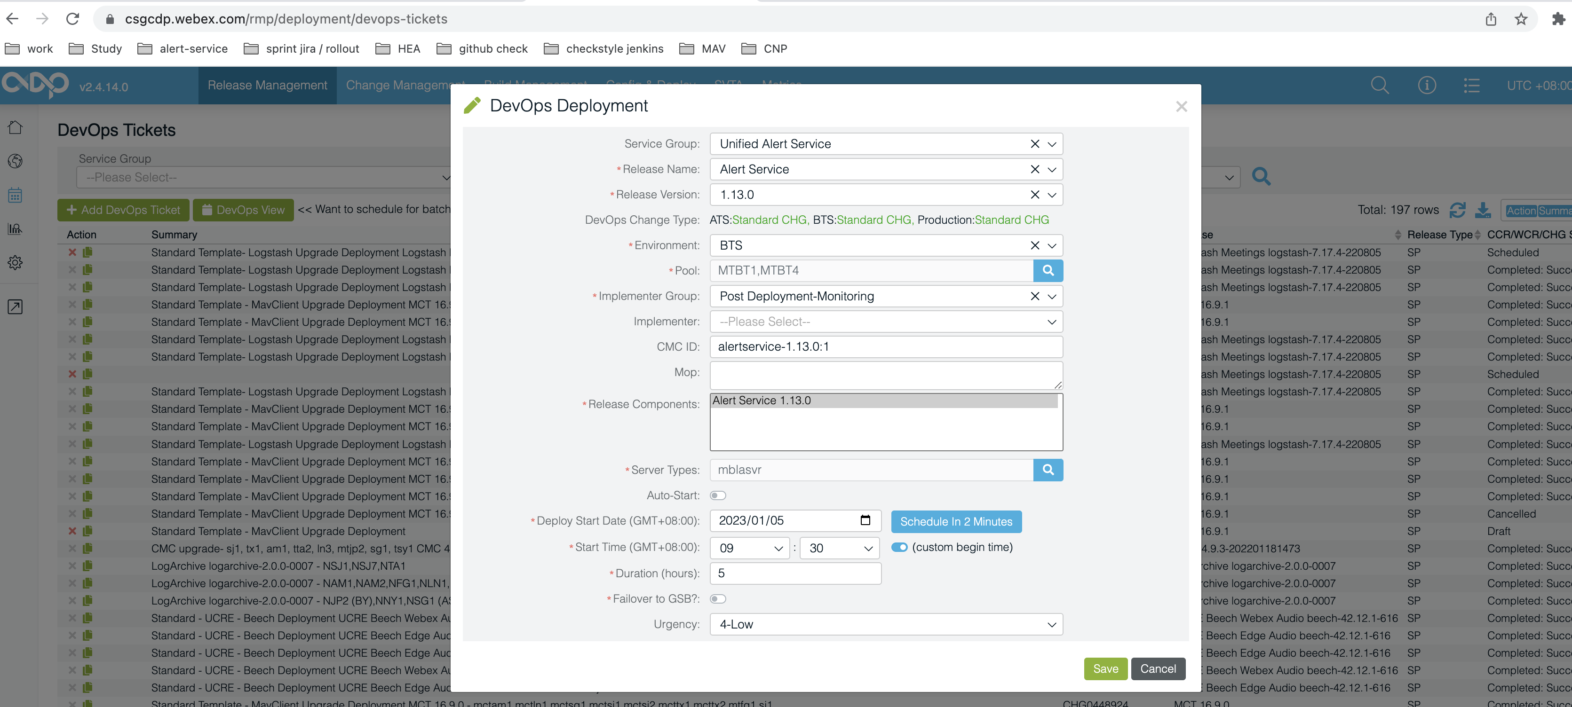The image size is (1572, 707).
Task: Click the Server Types field showing mblasvr
Action: (872, 470)
